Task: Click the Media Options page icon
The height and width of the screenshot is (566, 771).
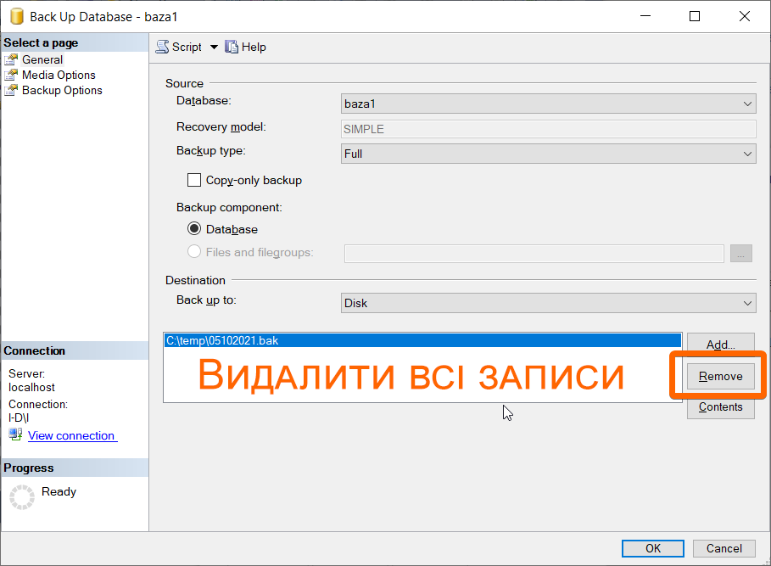Action: coord(11,75)
